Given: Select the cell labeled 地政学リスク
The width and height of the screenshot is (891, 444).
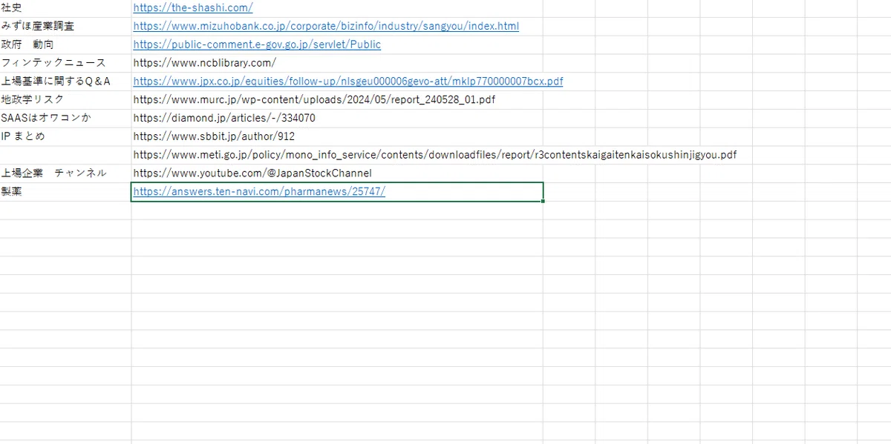Looking at the screenshot, I should (65, 99).
